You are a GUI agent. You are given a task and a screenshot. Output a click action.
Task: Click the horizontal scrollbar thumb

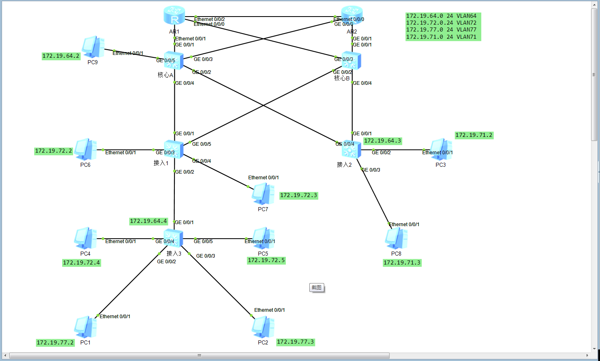pos(199,356)
